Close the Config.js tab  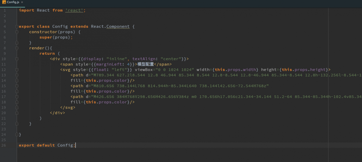point(22,2)
